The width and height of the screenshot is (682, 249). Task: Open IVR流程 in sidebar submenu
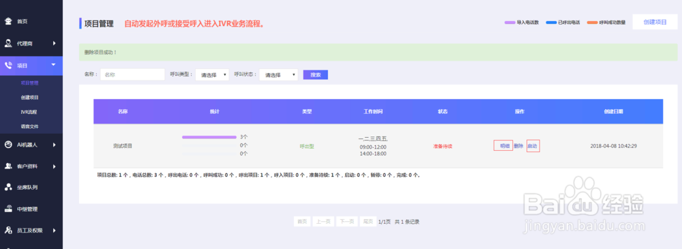coord(29,112)
